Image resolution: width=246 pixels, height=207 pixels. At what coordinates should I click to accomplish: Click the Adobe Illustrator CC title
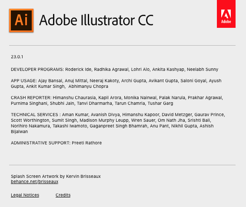[x=96, y=20]
